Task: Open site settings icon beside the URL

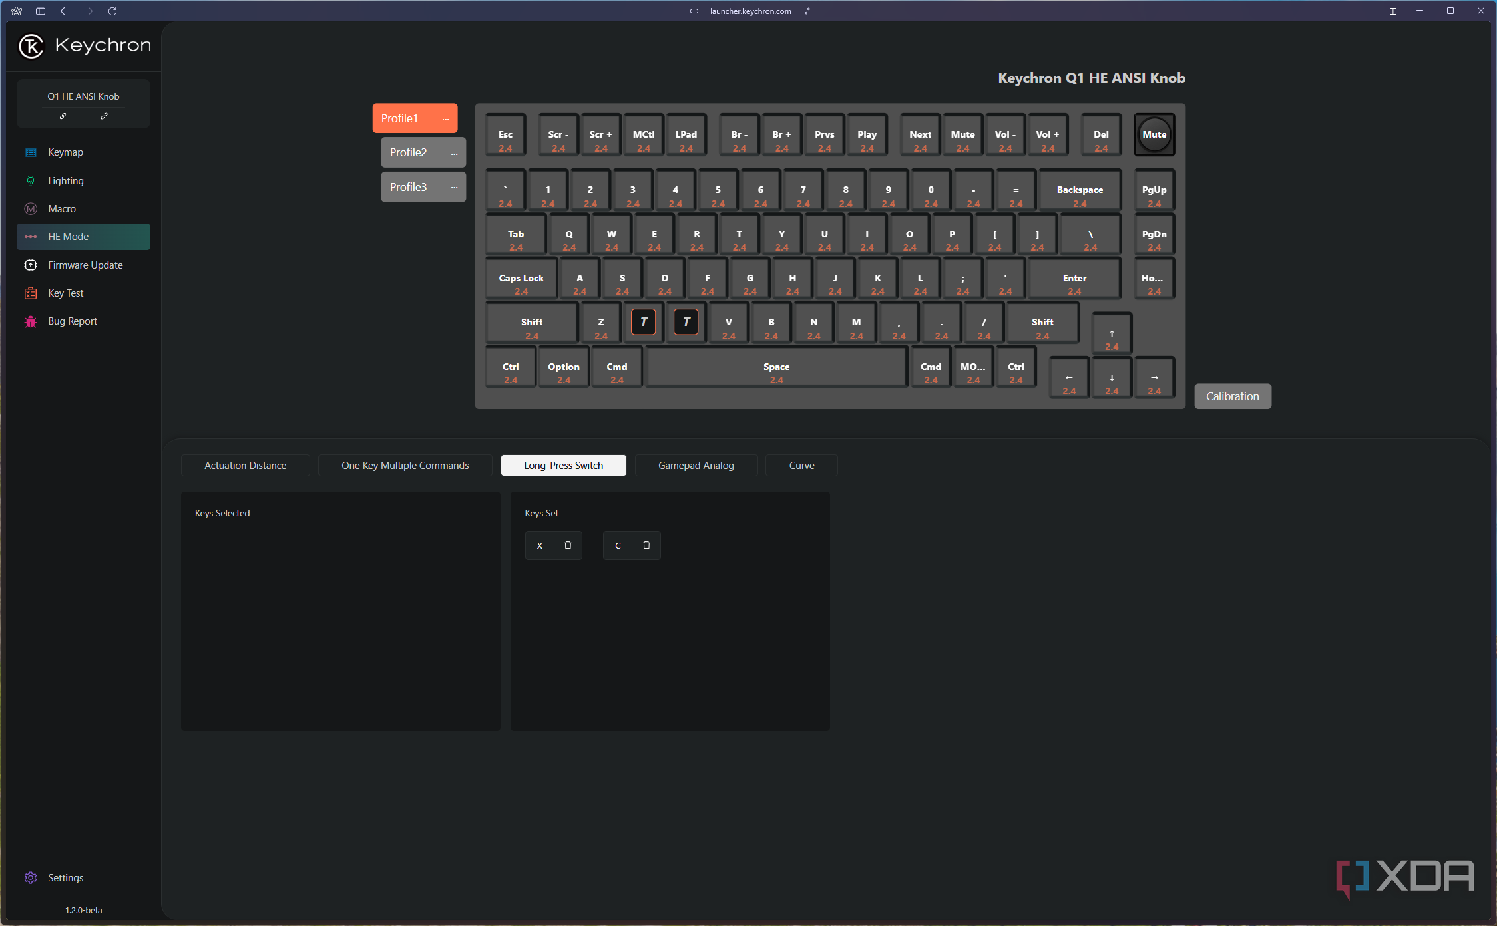Action: tap(807, 11)
